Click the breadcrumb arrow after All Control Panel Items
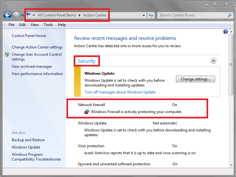This screenshot has width=236, height=177. (80, 16)
